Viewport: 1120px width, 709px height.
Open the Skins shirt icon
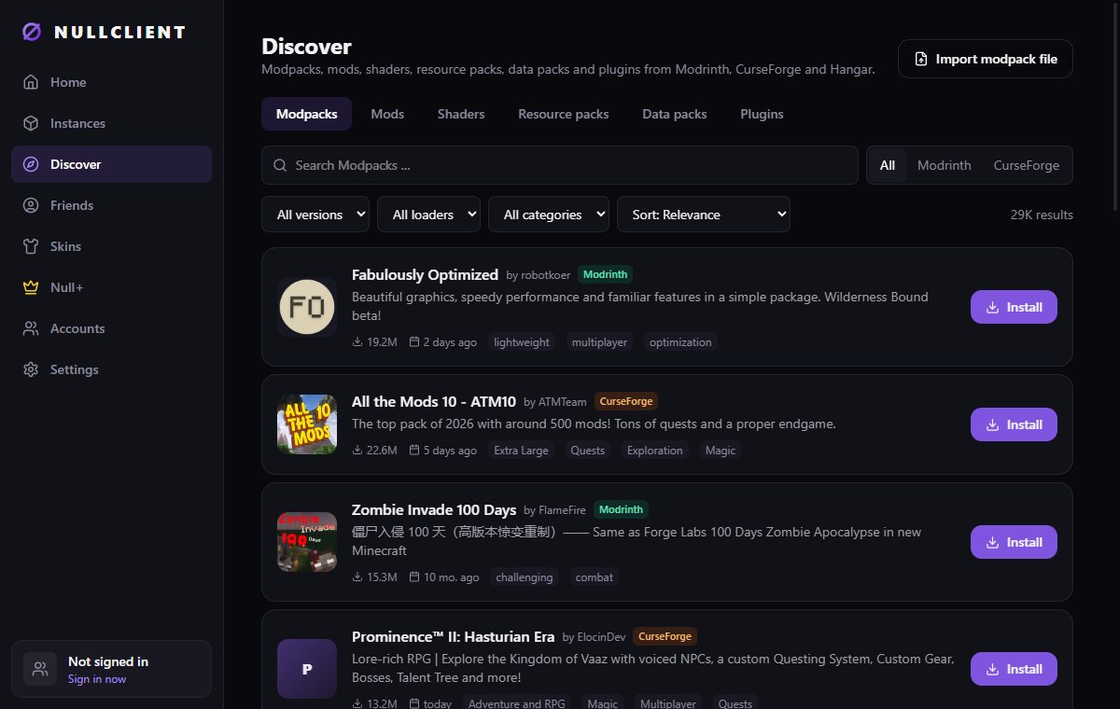tap(31, 246)
